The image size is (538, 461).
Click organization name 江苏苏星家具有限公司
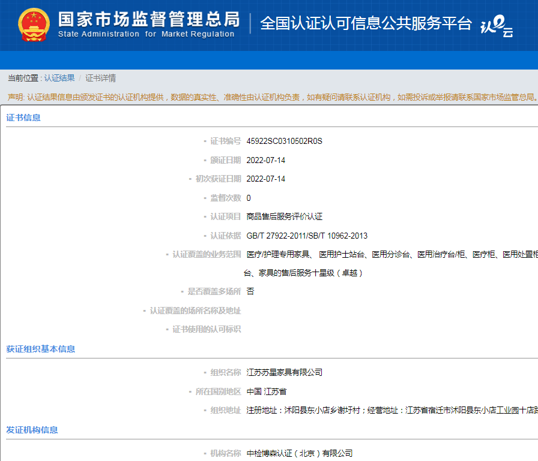point(284,372)
